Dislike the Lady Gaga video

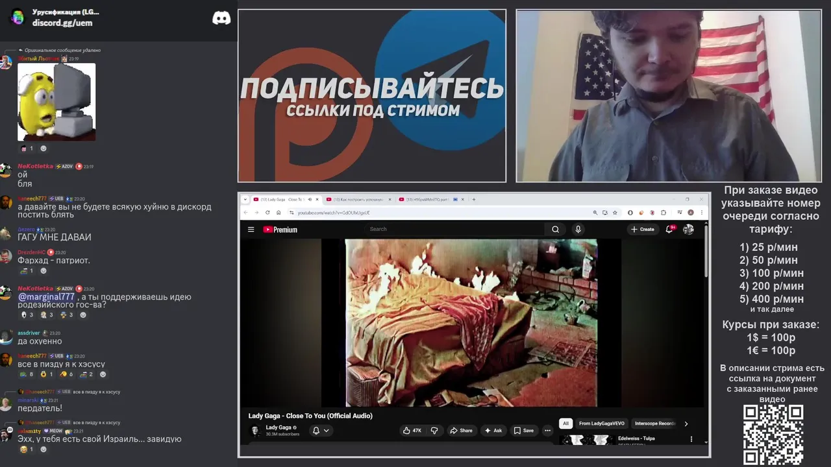434,431
